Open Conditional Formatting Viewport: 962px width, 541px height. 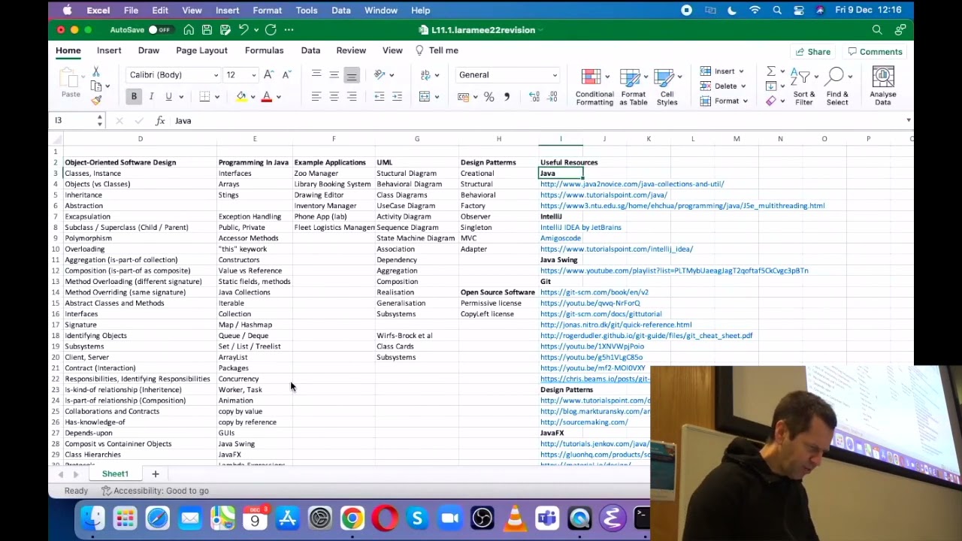click(x=594, y=87)
